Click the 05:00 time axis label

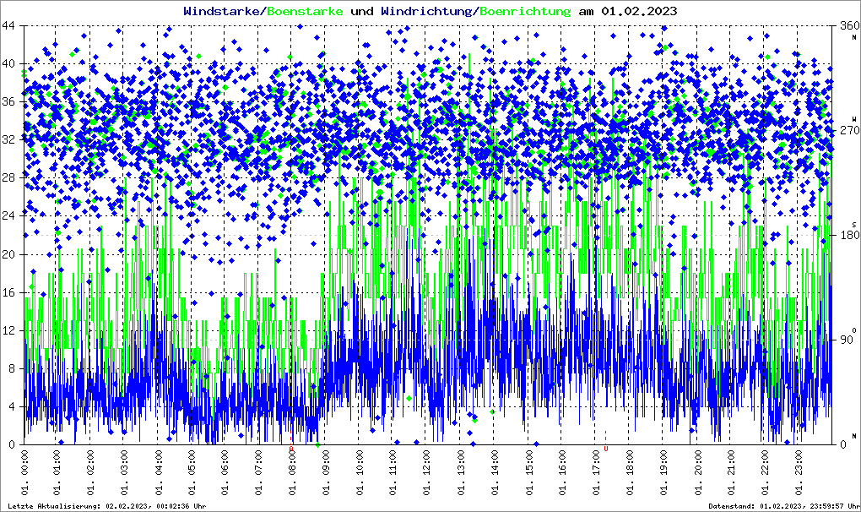tap(192, 472)
